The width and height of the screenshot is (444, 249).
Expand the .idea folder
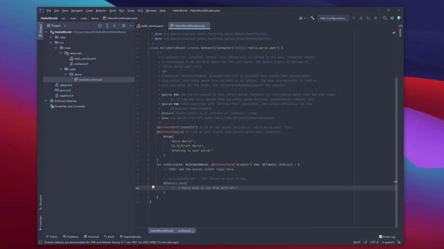point(51,37)
